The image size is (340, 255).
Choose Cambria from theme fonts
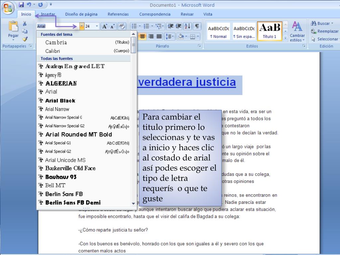click(x=84, y=42)
